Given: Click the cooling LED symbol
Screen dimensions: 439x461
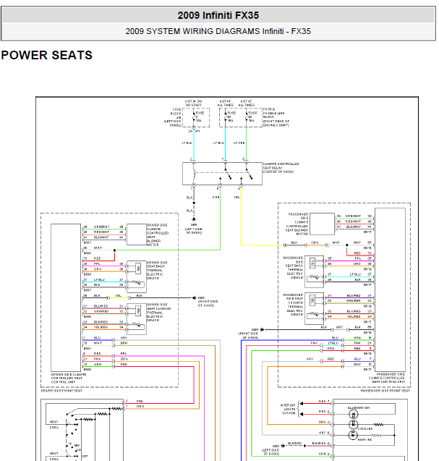Looking at the screenshot, I should 353,425.
